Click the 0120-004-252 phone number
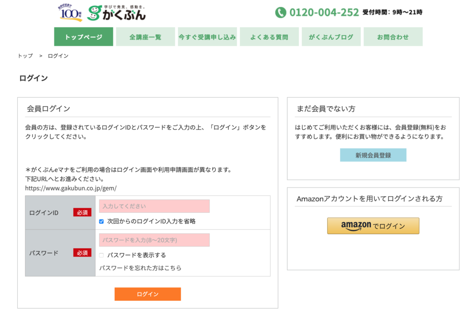This screenshot has width=468, height=314. 324,12
